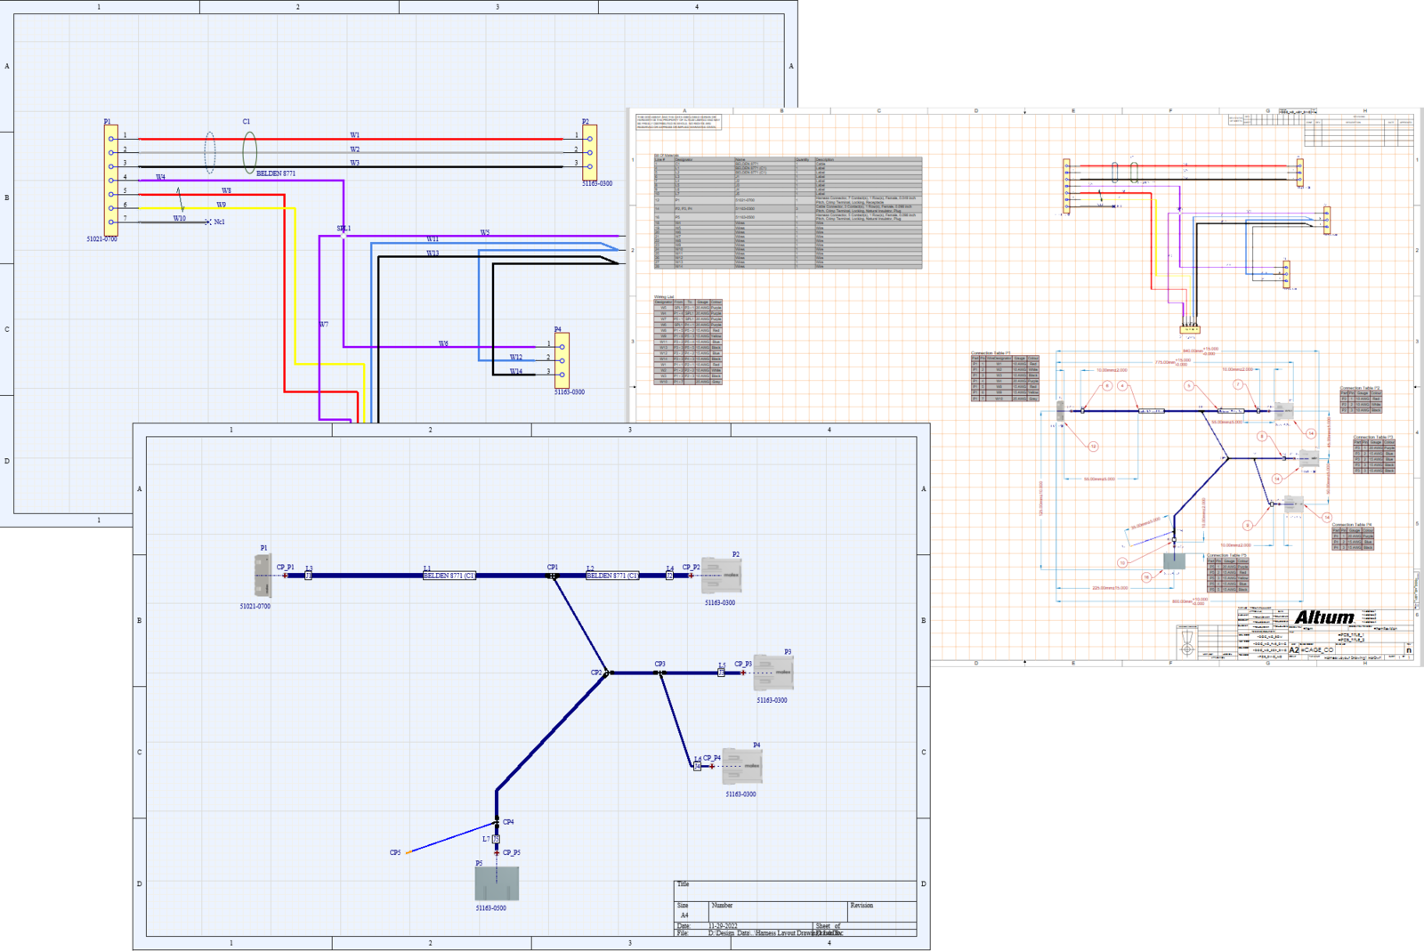Viewport: 1424px width, 951px height.
Task: Click callout balloon 12 on draftsman sheet
Action: [1093, 447]
